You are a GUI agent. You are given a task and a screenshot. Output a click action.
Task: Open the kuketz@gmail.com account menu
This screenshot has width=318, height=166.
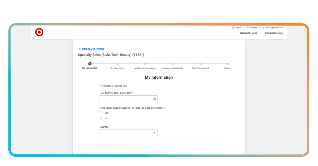point(274,28)
